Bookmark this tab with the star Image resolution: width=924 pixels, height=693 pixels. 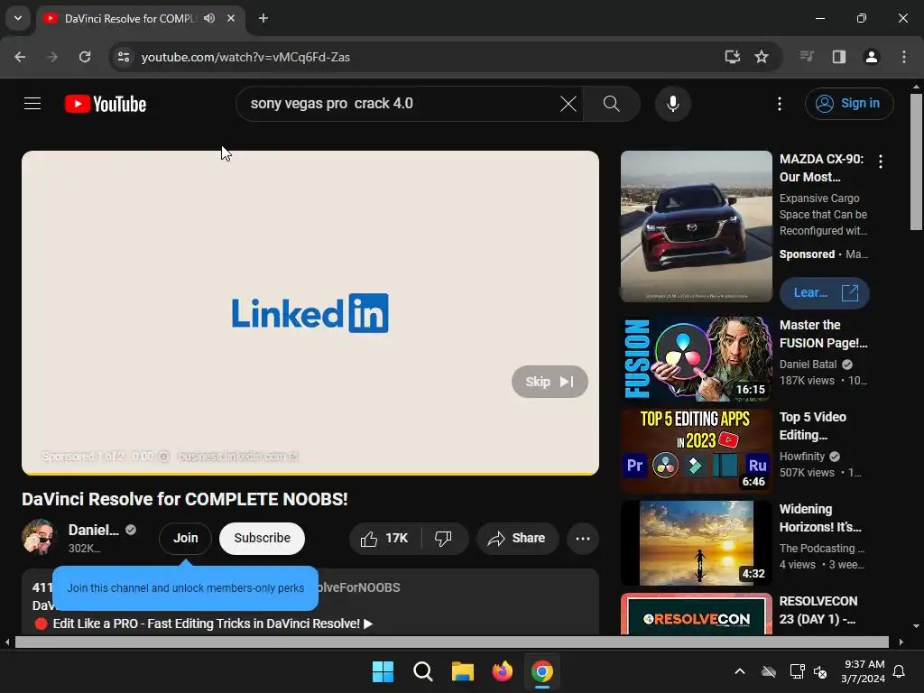click(762, 57)
